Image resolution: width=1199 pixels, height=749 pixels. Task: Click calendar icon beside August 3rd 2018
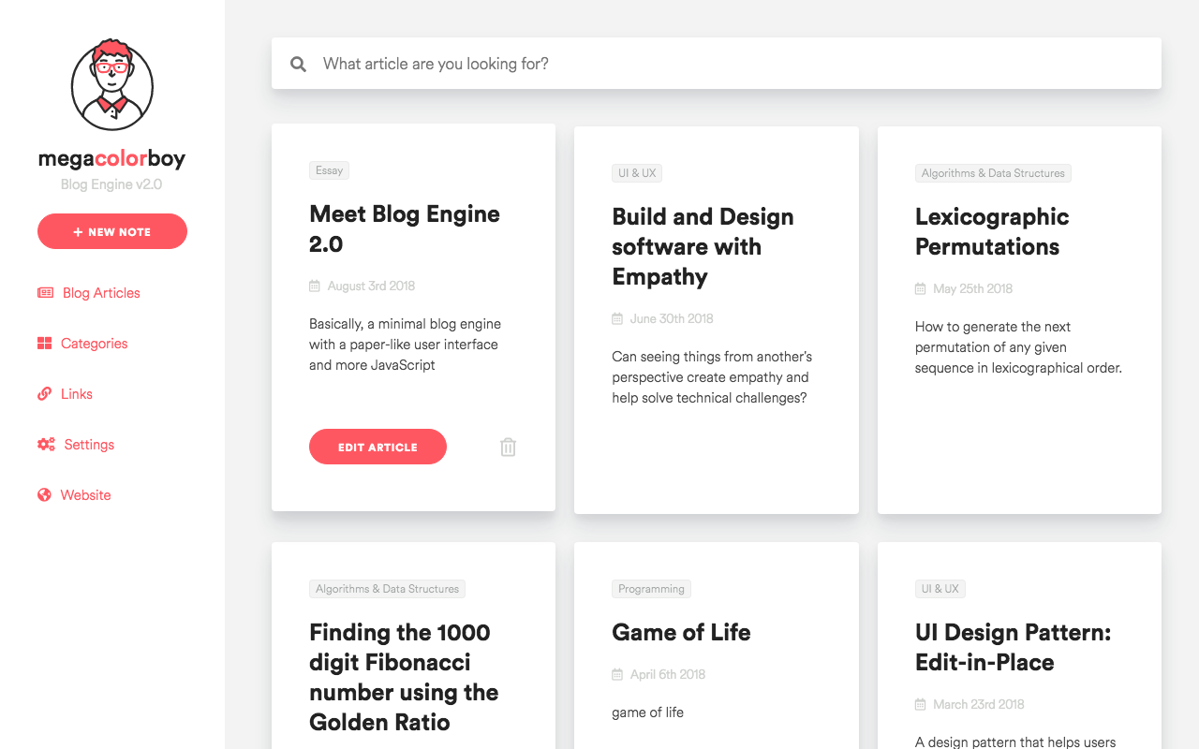click(x=315, y=286)
